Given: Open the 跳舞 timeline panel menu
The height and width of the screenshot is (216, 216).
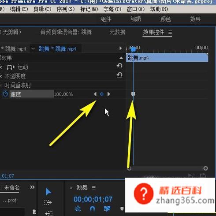Looking at the screenshot, I should click(94, 188).
